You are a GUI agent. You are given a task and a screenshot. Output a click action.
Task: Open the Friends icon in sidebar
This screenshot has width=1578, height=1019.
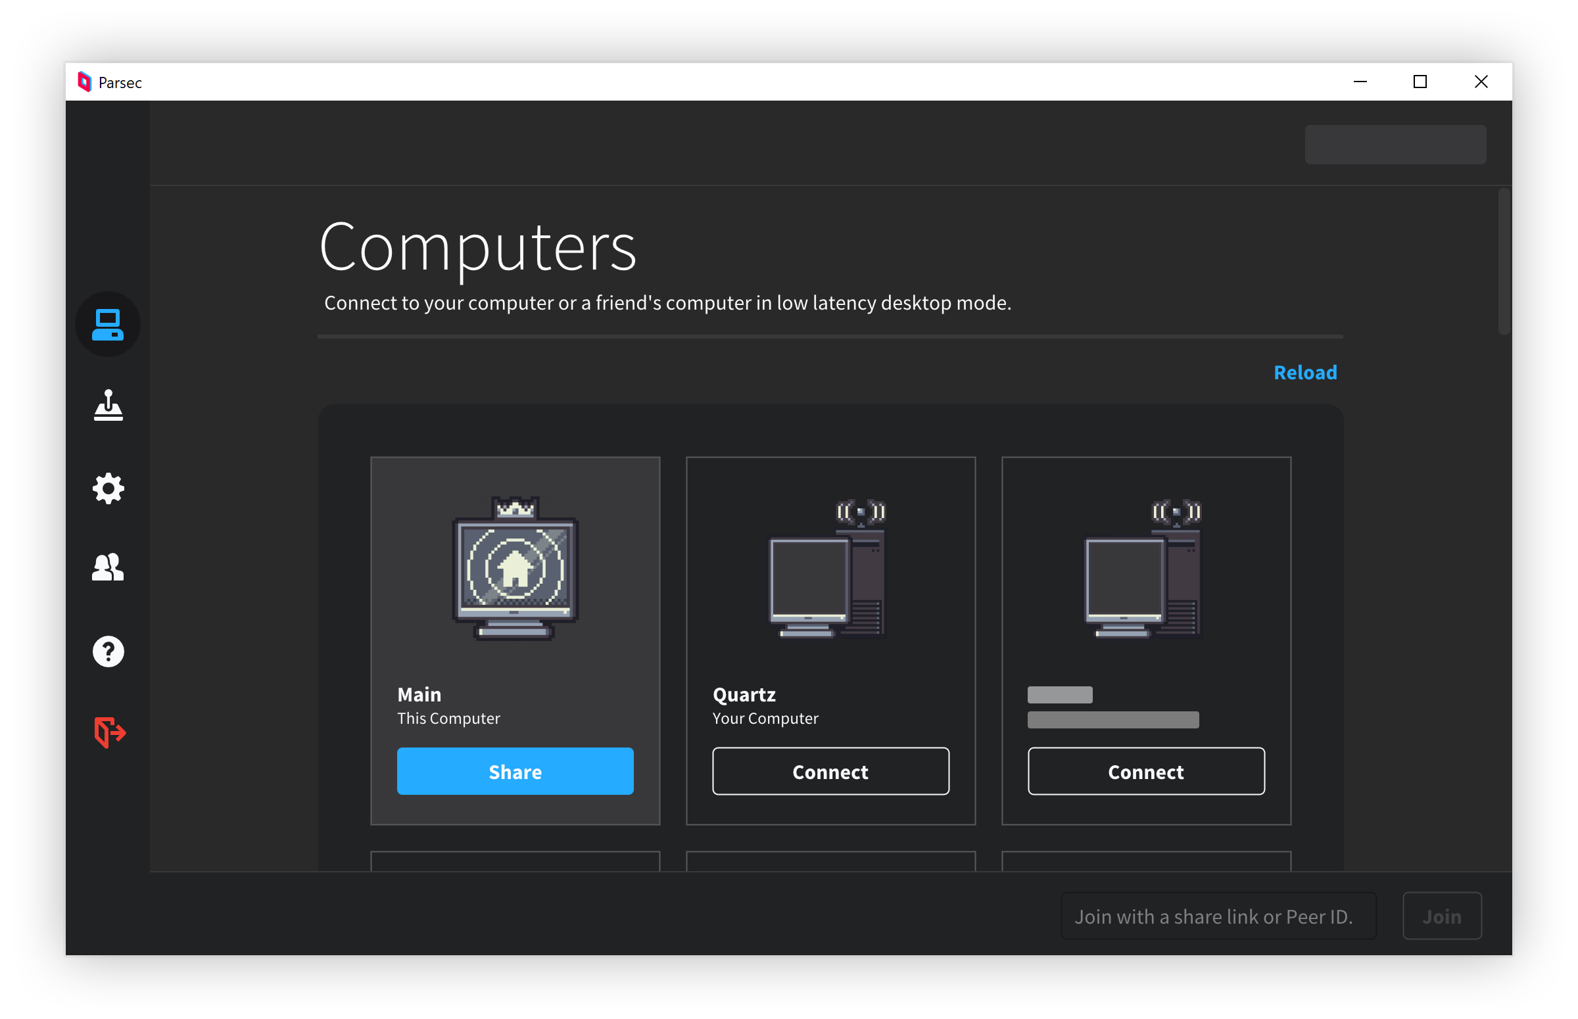(x=108, y=568)
